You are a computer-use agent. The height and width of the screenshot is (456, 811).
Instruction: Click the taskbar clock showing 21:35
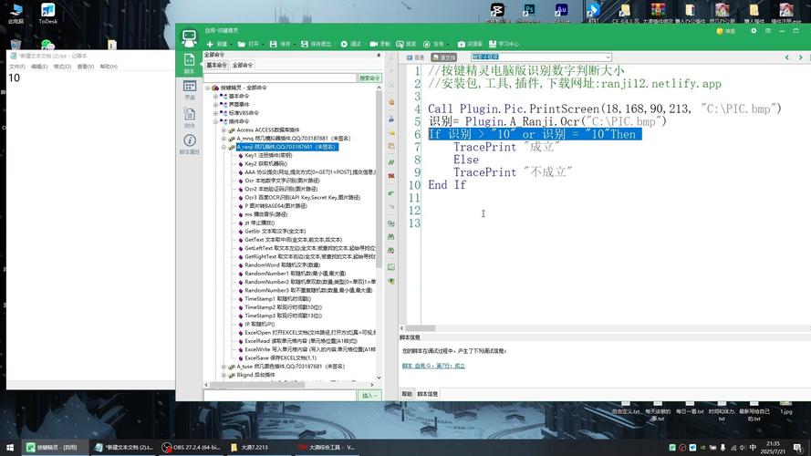pyautogui.click(x=773, y=447)
